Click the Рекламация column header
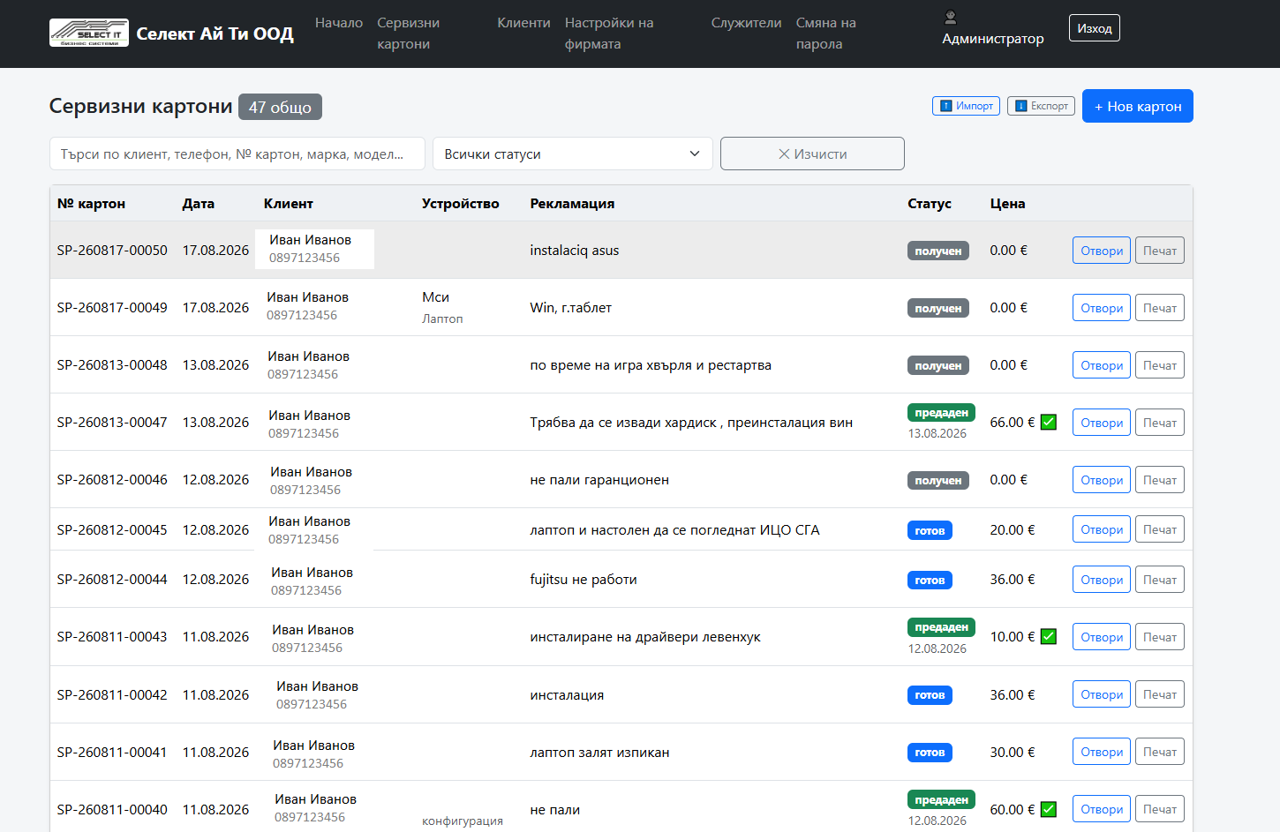The height and width of the screenshot is (832, 1280). 572,203
